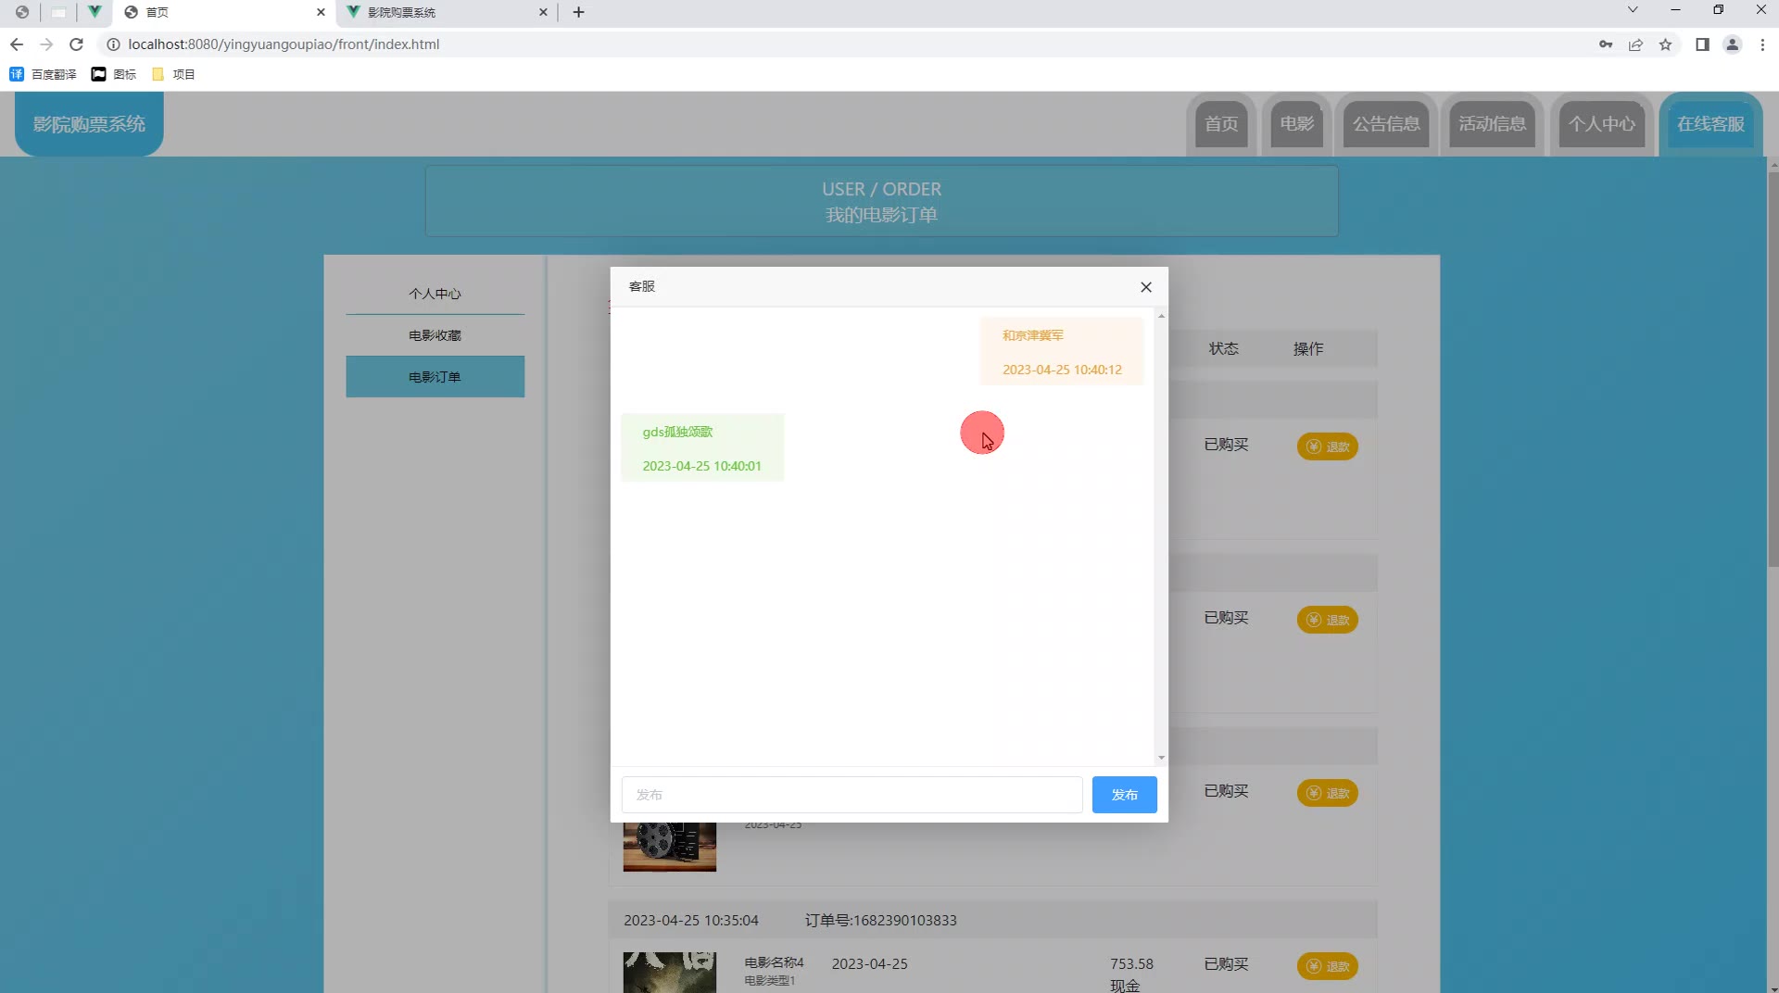The image size is (1779, 993).
Task: Open the 图标 bookmark
Action: (114, 74)
